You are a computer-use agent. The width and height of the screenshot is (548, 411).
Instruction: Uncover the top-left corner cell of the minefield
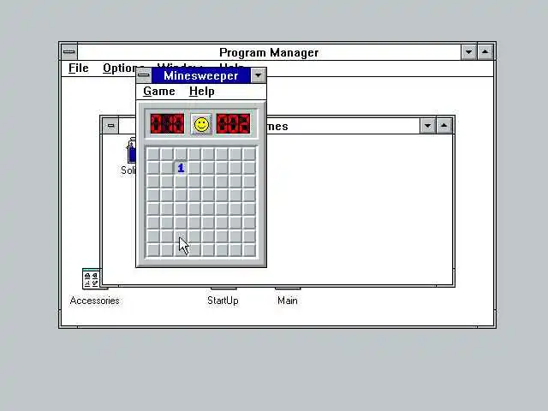[x=153, y=154]
